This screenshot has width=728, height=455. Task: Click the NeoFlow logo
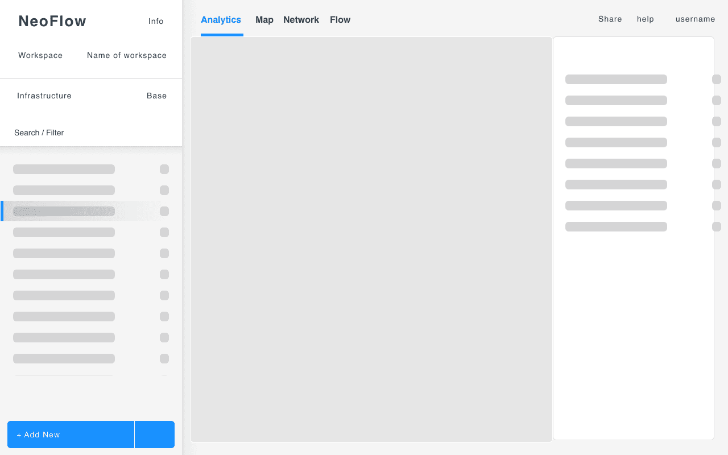click(x=52, y=21)
